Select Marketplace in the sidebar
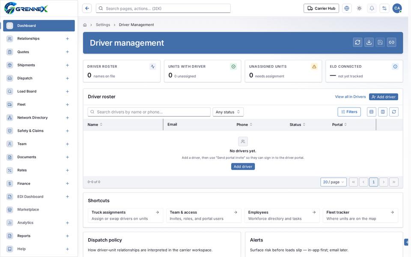 click(x=39, y=209)
